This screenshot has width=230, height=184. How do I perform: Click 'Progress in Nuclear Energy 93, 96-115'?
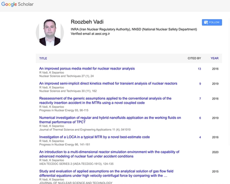pyautogui.click(x=64, y=110)
